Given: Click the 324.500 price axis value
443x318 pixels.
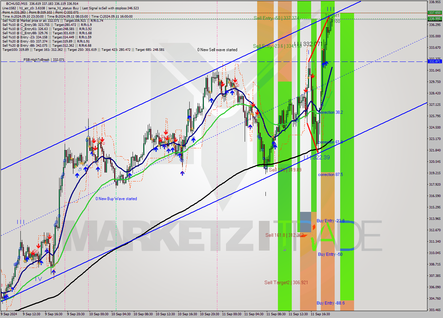Looking at the screenshot, I should 435,127.
